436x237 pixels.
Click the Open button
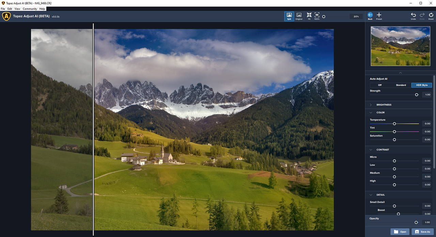(400, 232)
